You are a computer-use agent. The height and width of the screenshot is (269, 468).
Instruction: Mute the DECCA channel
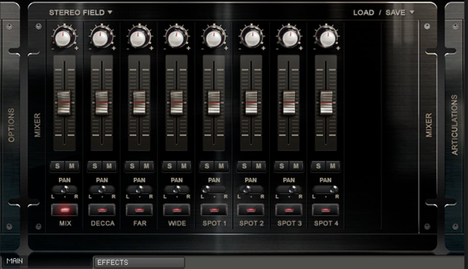[x=109, y=166]
